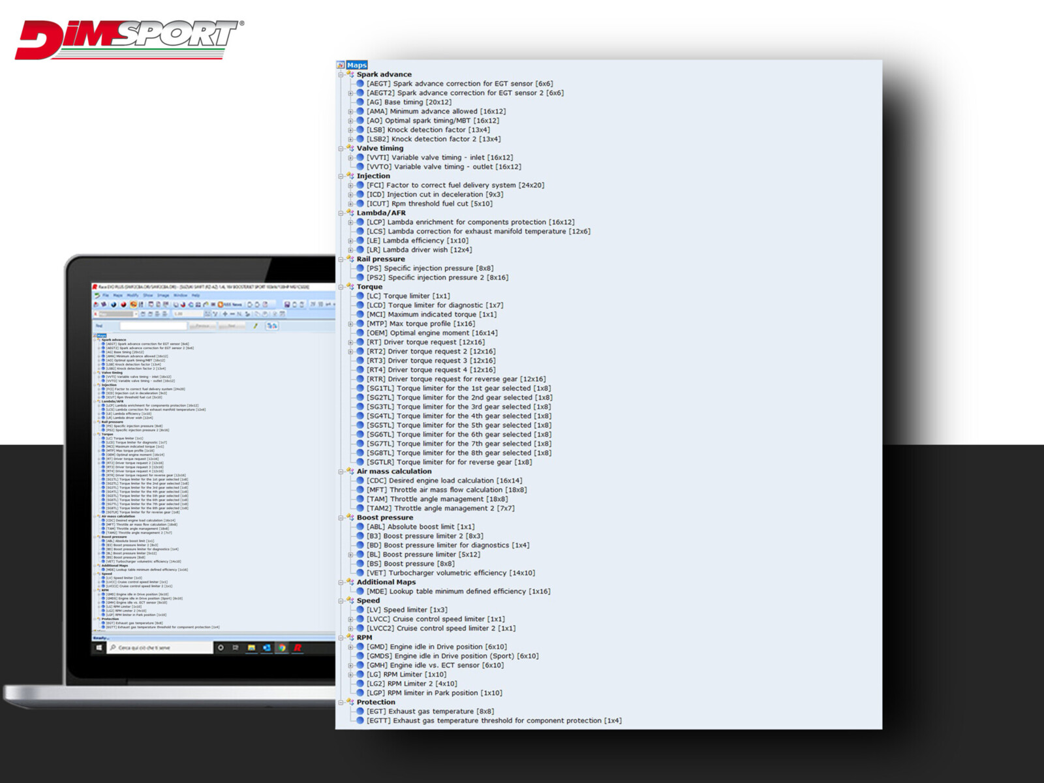Open the Race EVO app on the taskbar

click(298, 648)
